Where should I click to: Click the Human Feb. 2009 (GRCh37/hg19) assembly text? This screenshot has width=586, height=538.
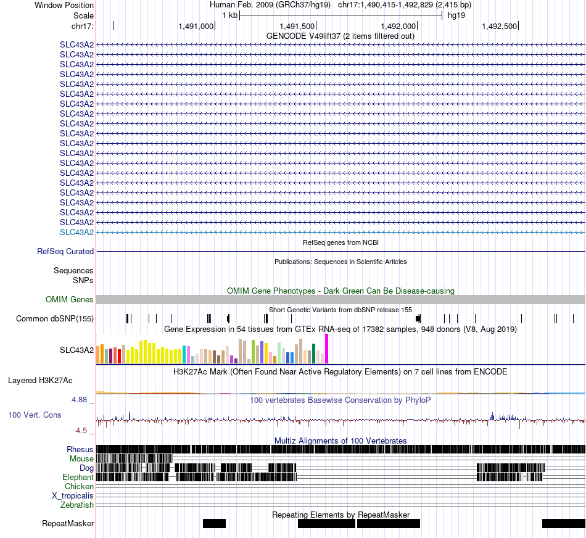point(270,5)
